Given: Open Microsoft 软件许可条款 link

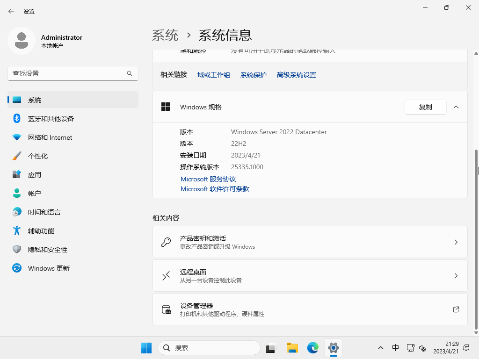Looking at the screenshot, I should point(215,189).
